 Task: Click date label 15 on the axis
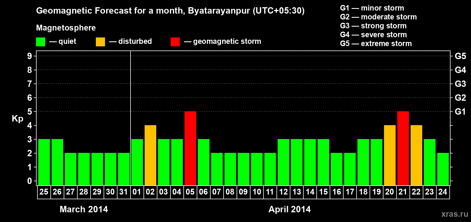[323, 192]
